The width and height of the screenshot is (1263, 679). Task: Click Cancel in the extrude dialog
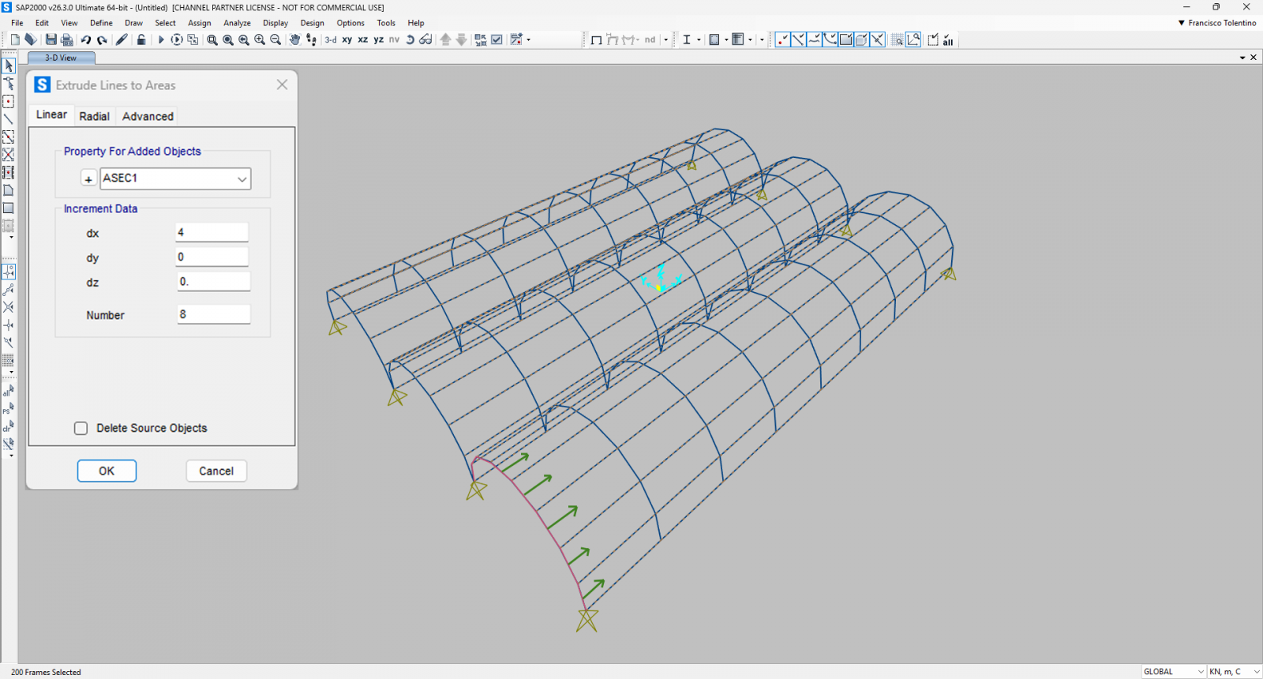point(216,471)
